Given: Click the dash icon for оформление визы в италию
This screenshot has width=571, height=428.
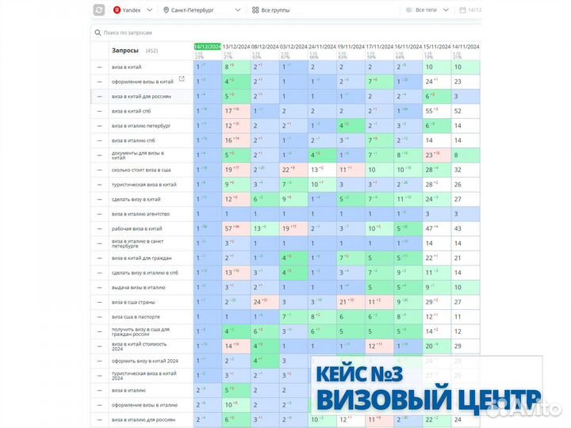Looking at the screenshot, I should pos(99,405).
